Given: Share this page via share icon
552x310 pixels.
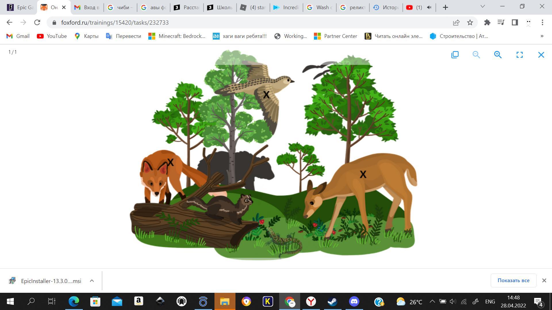Looking at the screenshot, I should click(x=456, y=22).
